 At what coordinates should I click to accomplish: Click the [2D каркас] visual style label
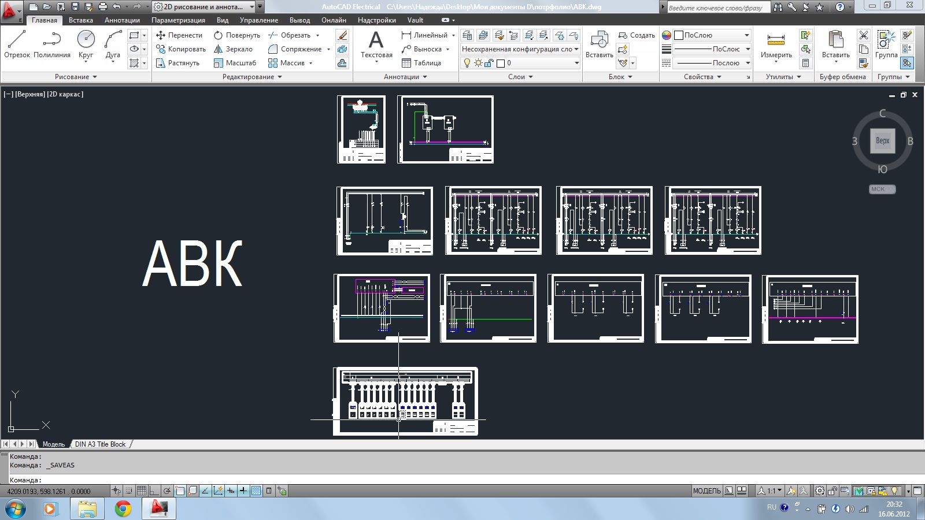tap(65, 94)
